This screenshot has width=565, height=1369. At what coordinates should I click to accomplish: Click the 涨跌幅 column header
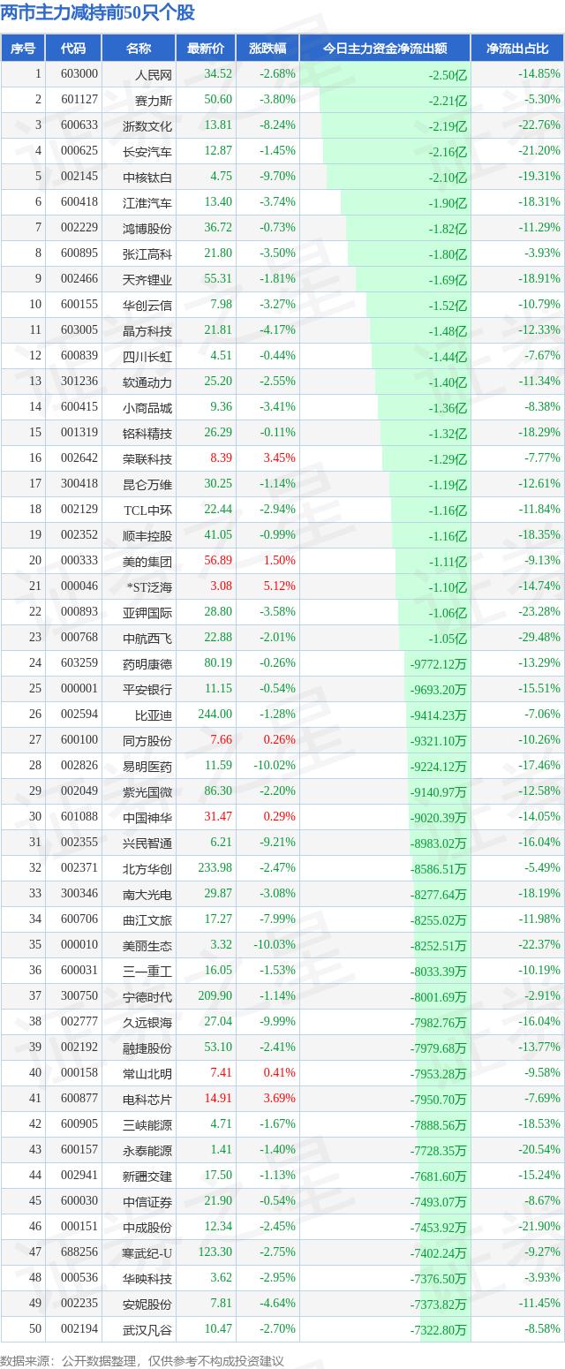click(x=267, y=49)
